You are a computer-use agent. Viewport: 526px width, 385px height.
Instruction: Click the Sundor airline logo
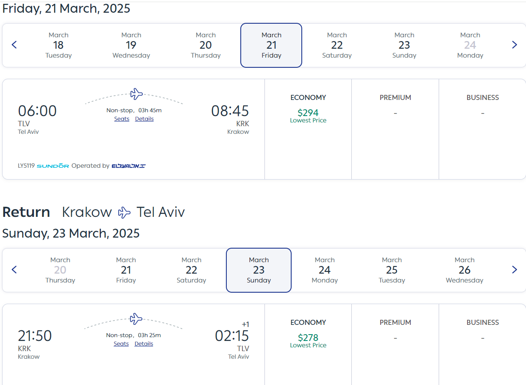(x=53, y=166)
